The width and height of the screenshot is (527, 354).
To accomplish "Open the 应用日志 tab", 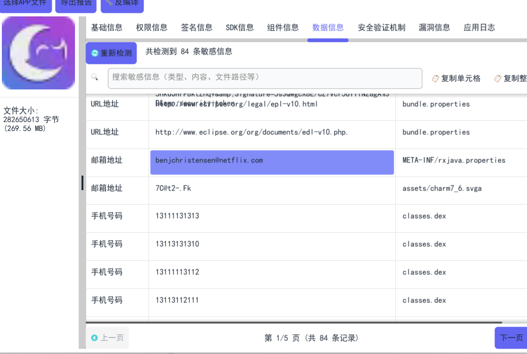I will coord(479,28).
